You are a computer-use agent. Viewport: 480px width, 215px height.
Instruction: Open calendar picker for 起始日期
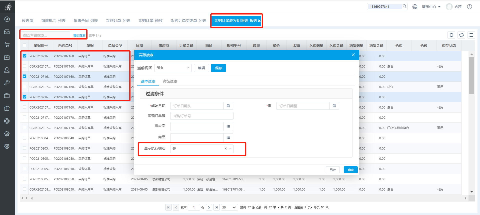[228, 106]
